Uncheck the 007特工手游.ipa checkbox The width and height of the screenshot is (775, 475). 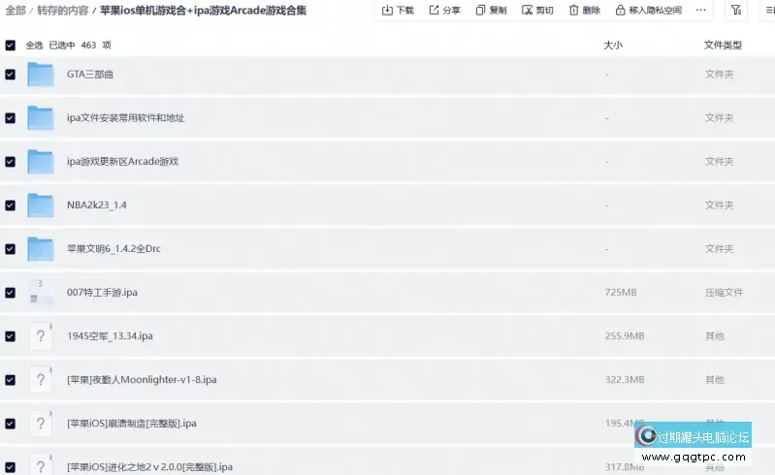coord(10,293)
